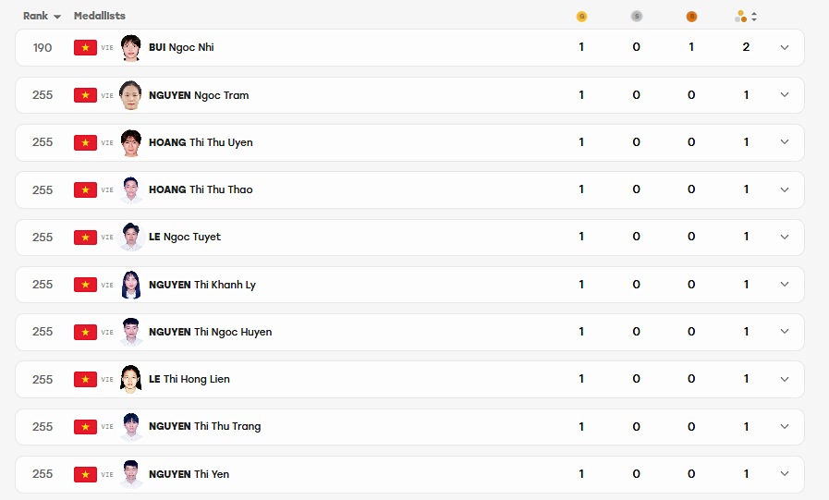The height and width of the screenshot is (500, 829).
Task: Click the Vietnam flag beside NGUYEN Ngoc Tram
Action: tap(85, 95)
